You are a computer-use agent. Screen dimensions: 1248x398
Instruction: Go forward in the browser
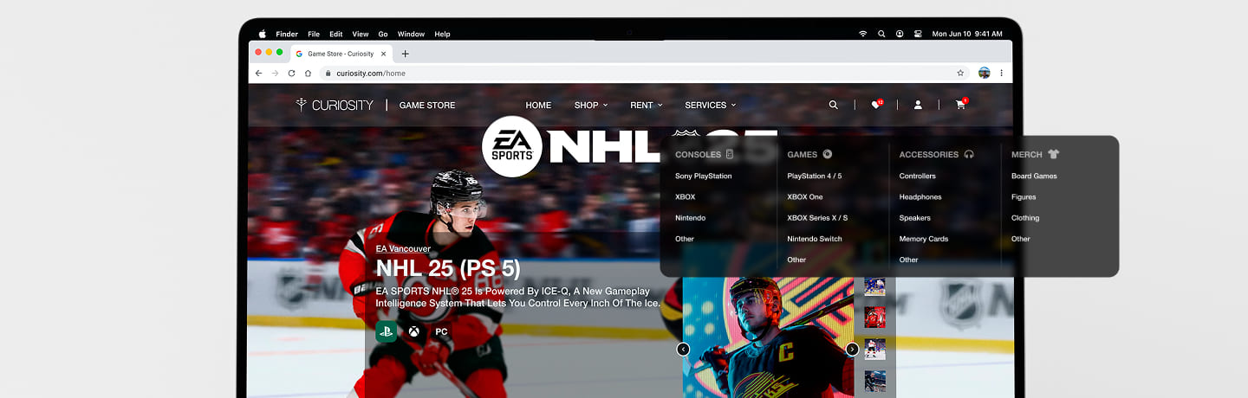[x=275, y=74]
